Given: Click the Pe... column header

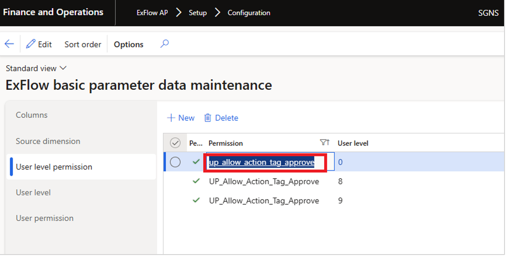Looking at the screenshot, I should (x=196, y=143).
